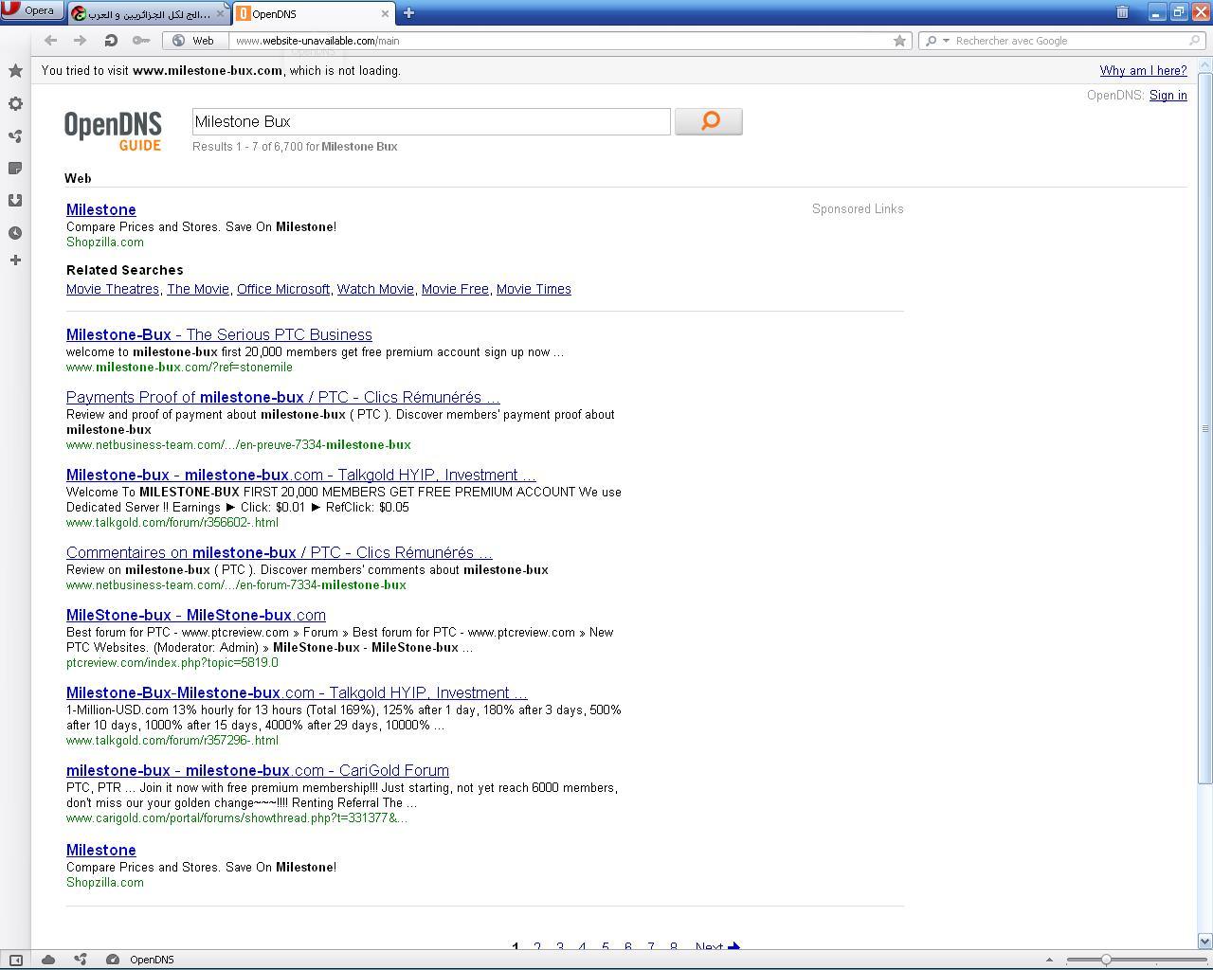Open the 'Why am I here?' link
The width and height of the screenshot is (1213, 970).
(1143, 70)
